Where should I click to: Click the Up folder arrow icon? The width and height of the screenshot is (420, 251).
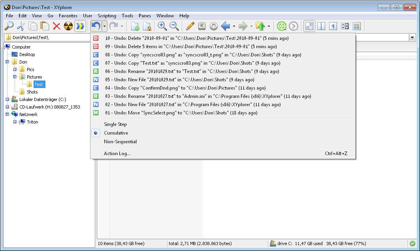coord(260,26)
